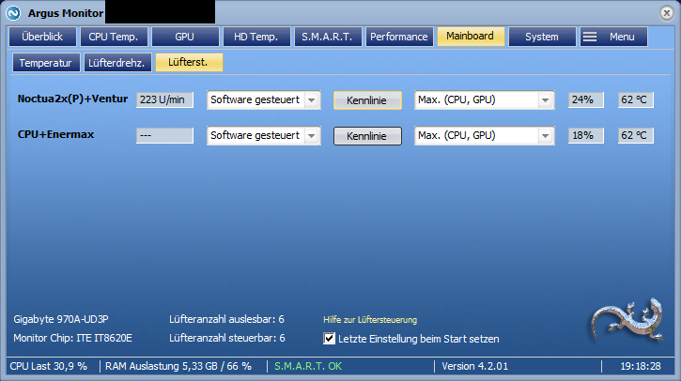Click CPU Last 30,9 % status entry
This screenshot has height=381, width=681.
click(x=49, y=366)
